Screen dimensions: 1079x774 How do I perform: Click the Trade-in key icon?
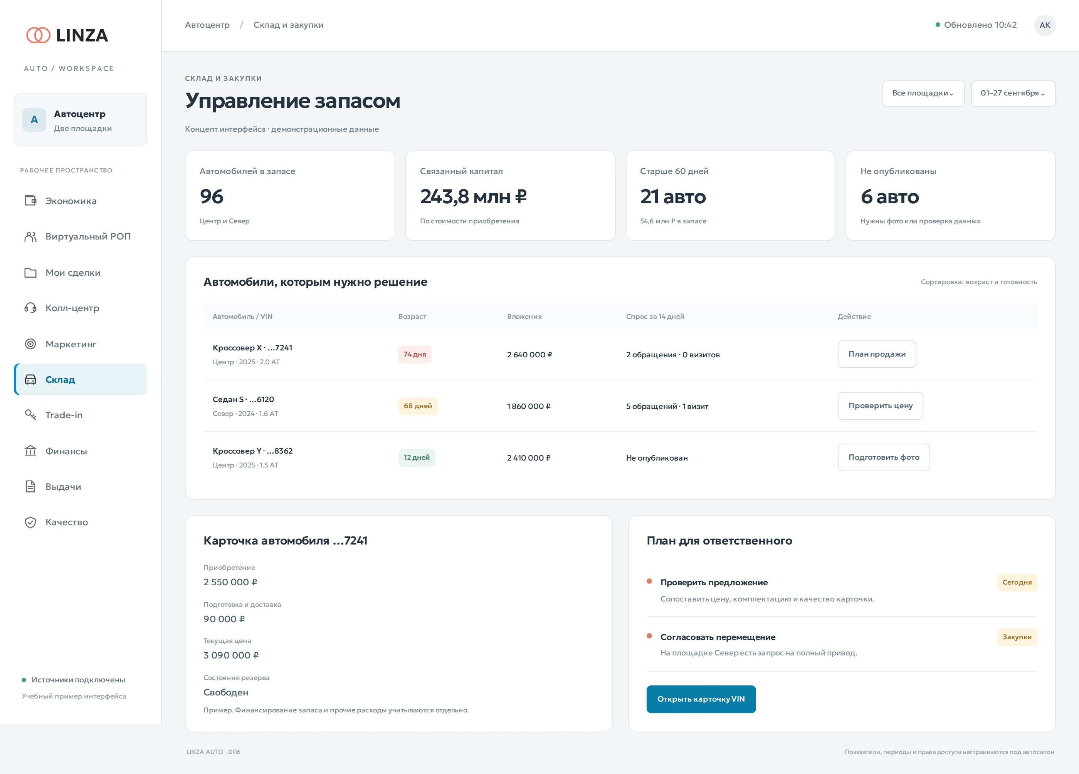tap(30, 415)
